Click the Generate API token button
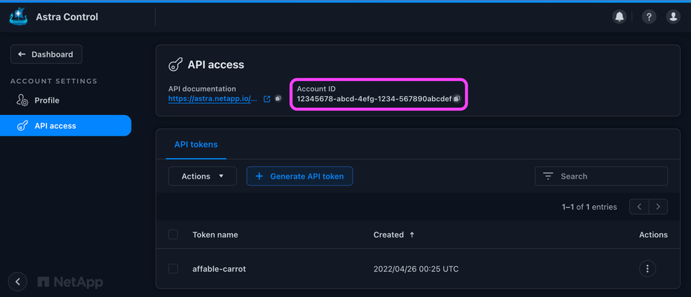 (300, 177)
